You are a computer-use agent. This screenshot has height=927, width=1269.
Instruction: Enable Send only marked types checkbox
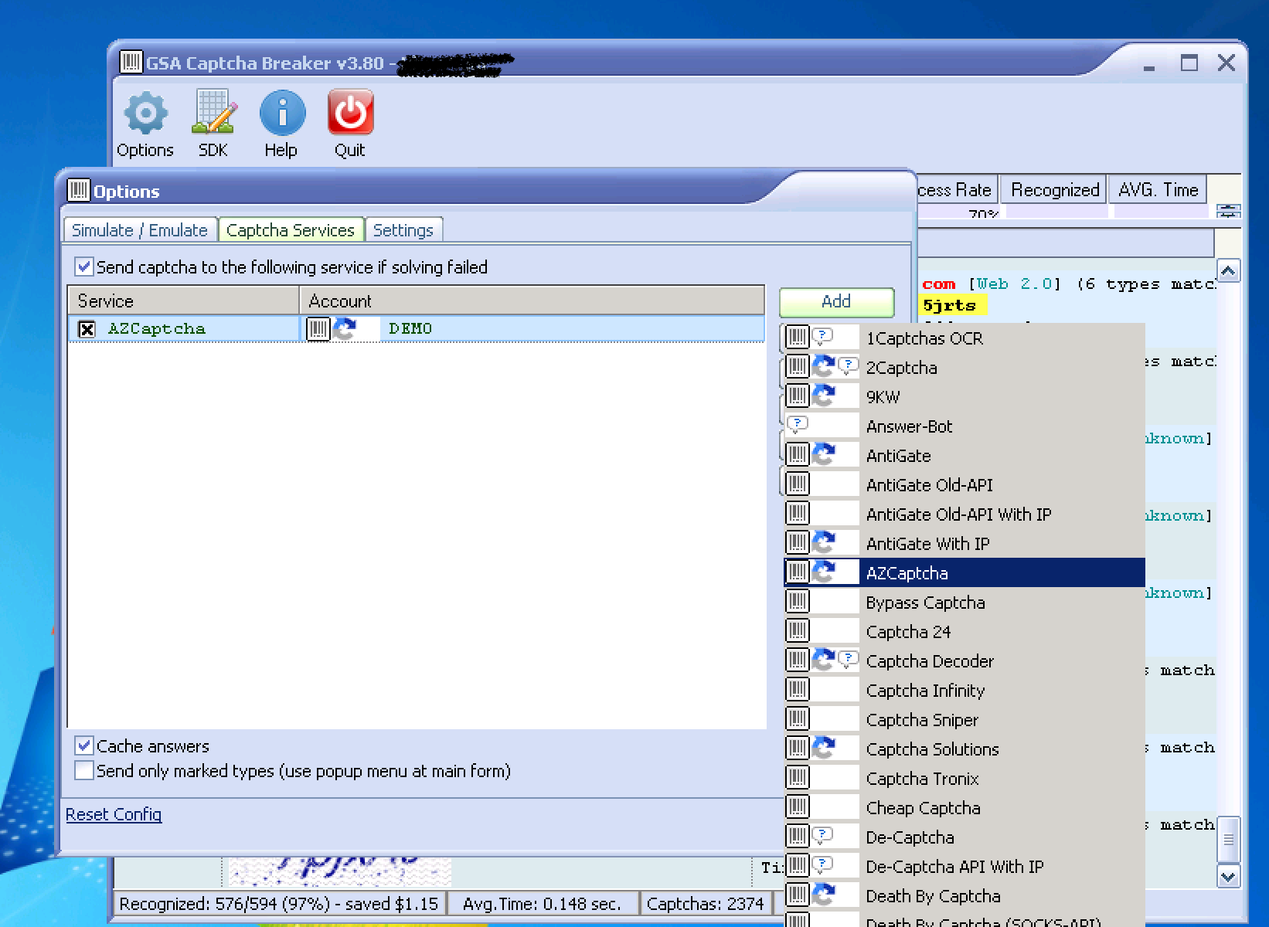pos(84,771)
